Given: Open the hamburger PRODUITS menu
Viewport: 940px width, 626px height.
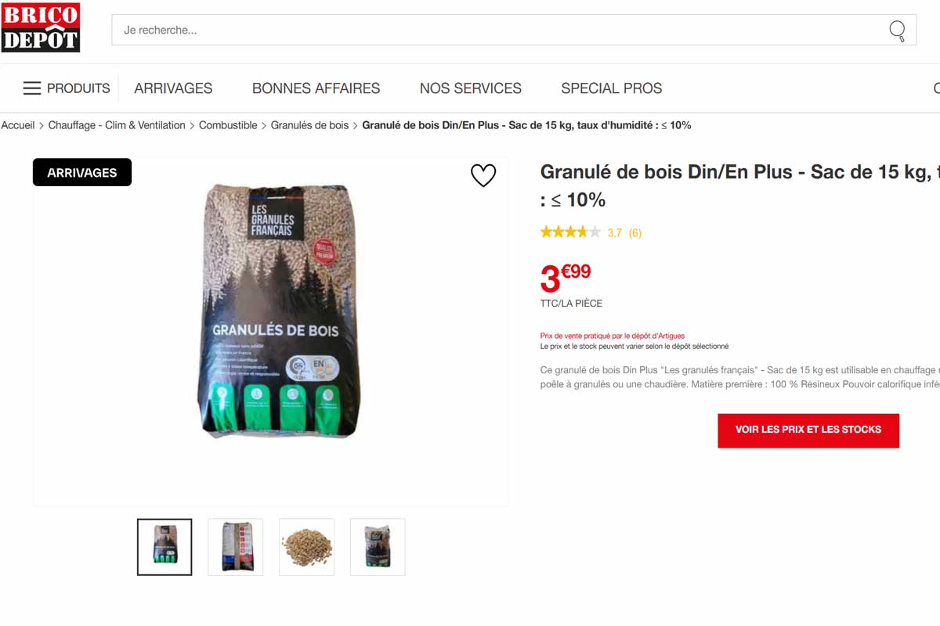Looking at the screenshot, I should click(x=67, y=88).
